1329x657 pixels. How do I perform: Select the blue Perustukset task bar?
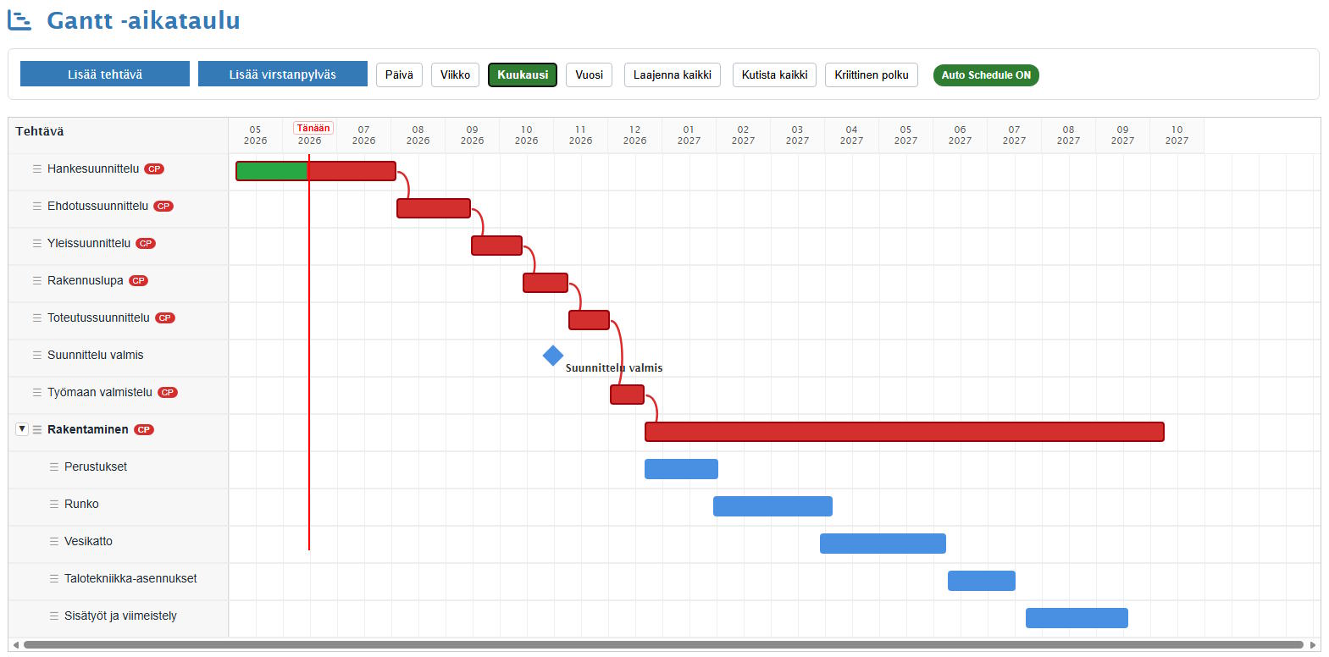(x=681, y=469)
